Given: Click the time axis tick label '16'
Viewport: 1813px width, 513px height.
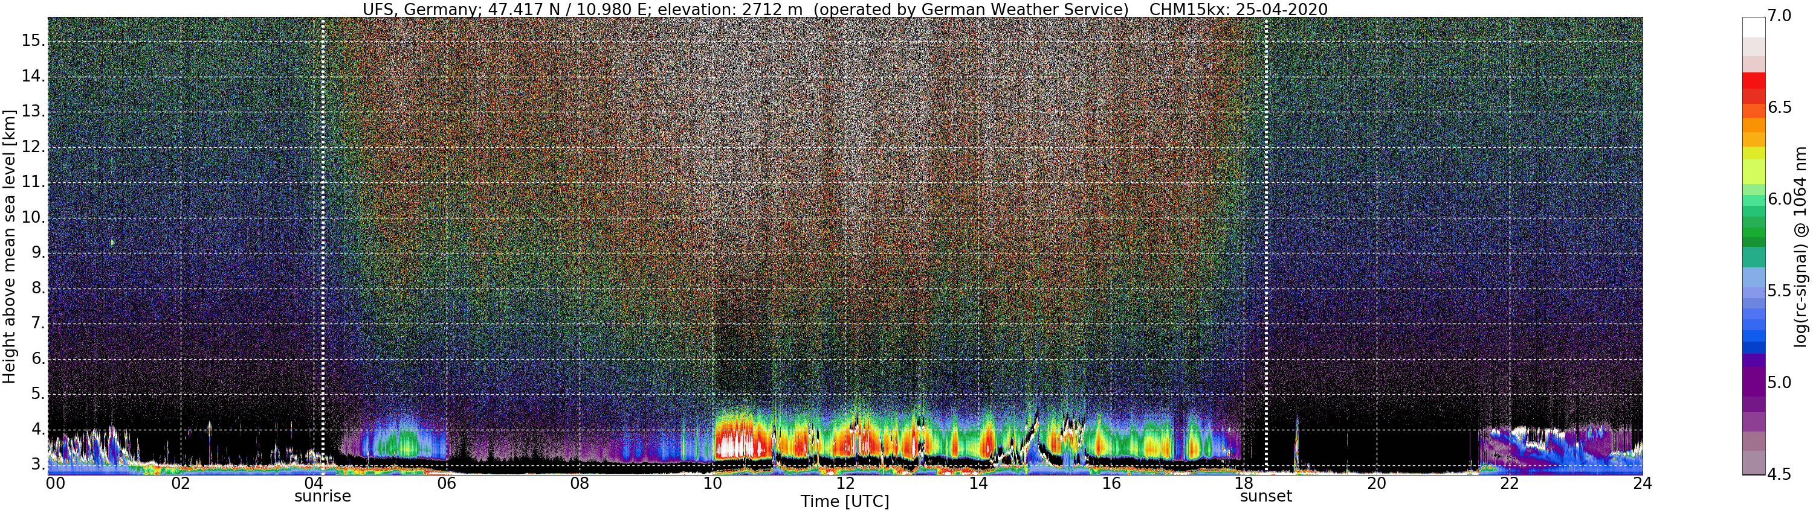Looking at the screenshot, I should tap(1111, 483).
